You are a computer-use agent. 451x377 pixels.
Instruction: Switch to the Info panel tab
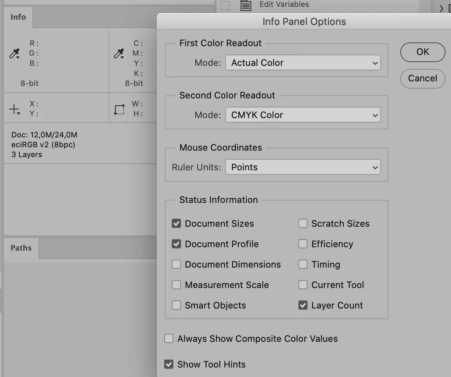click(x=18, y=17)
